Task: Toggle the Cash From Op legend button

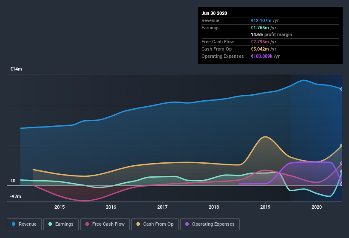Action: [155, 224]
